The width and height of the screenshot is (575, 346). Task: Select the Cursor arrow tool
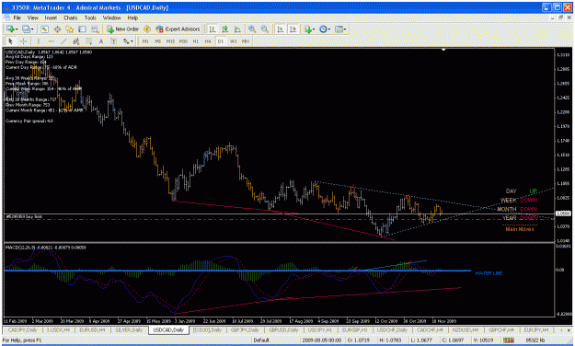click(x=10, y=41)
